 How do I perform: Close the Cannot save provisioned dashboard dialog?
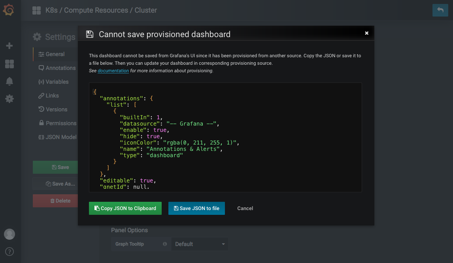click(366, 33)
